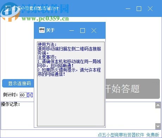Focus the 倒计时 value field showing 60
This screenshot has height=138, width=162.
click(x=23, y=95)
